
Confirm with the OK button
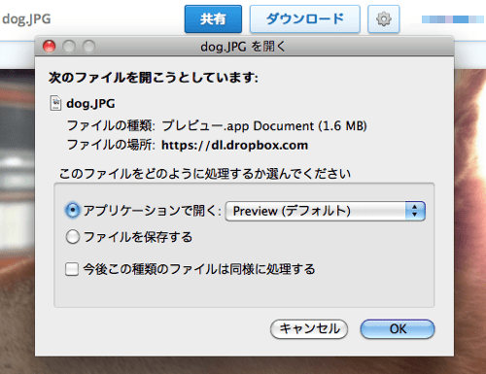pos(398,329)
